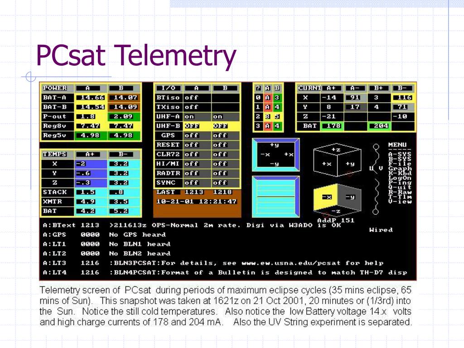464x348 pixels.
Task: Select B-SYS in the MENU list
Action: coord(400,159)
